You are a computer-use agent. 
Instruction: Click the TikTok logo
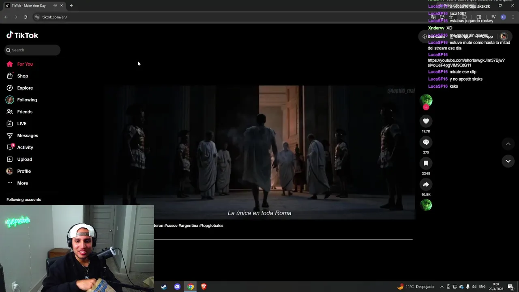(22, 35)
